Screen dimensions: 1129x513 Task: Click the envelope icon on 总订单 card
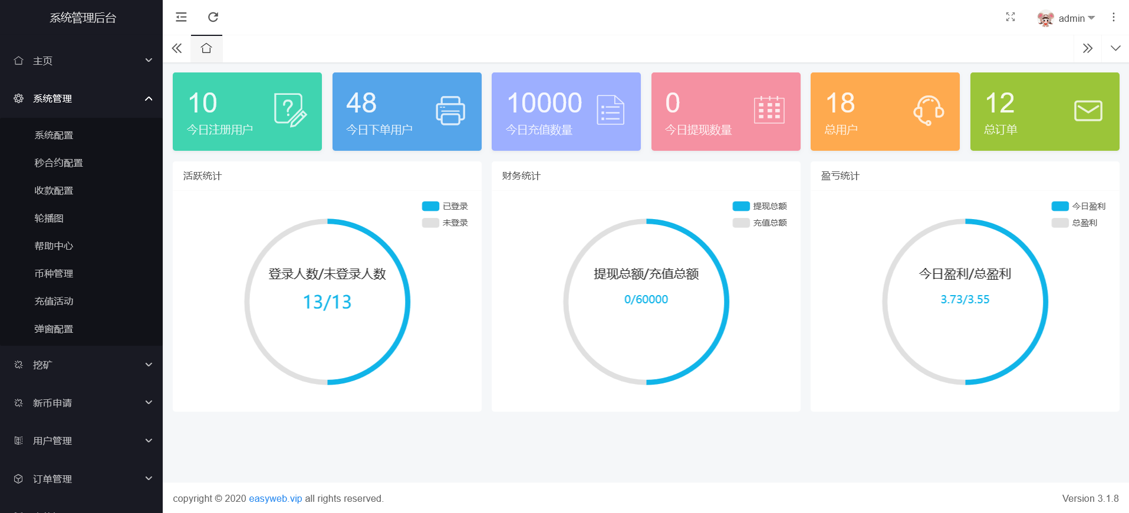click(x=1088, y=111)
